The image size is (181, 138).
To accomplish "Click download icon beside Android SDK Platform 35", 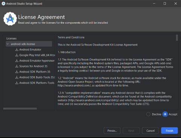I will tap(17, 72).
